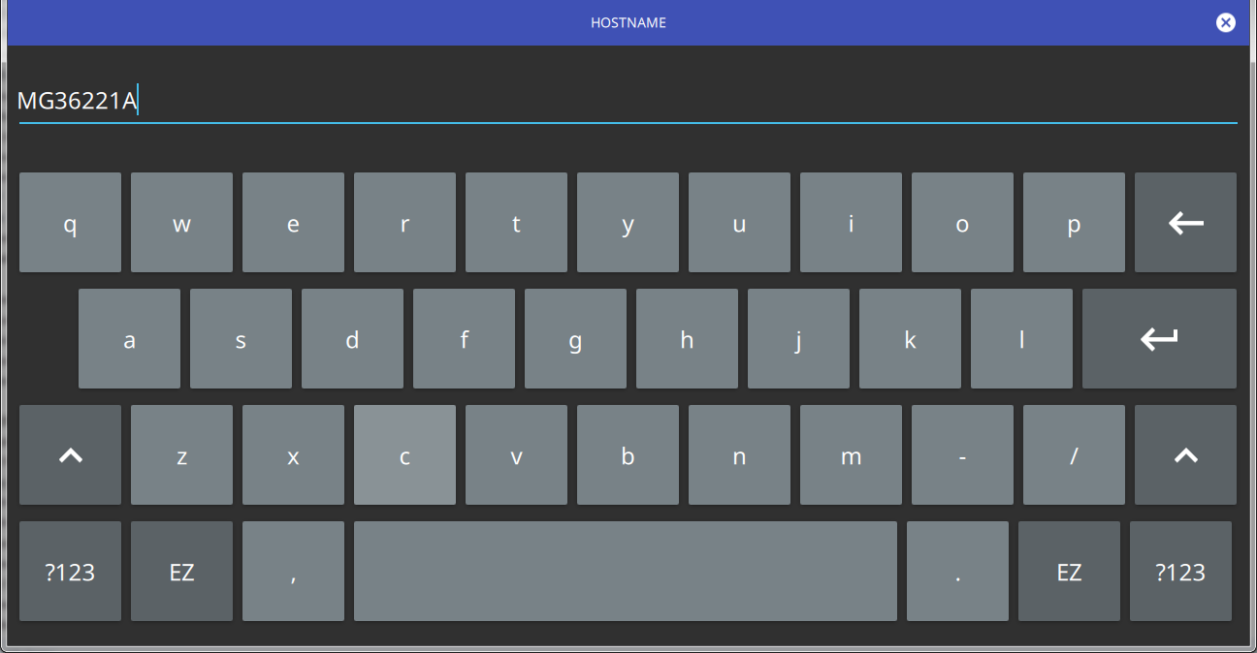Toggle the right Shift key
1257x653 pixels.
pyautogui.click(x=1185, y=455)
